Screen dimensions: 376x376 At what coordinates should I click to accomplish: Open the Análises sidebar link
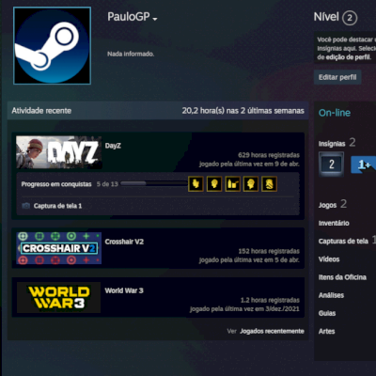pos(331,295)
